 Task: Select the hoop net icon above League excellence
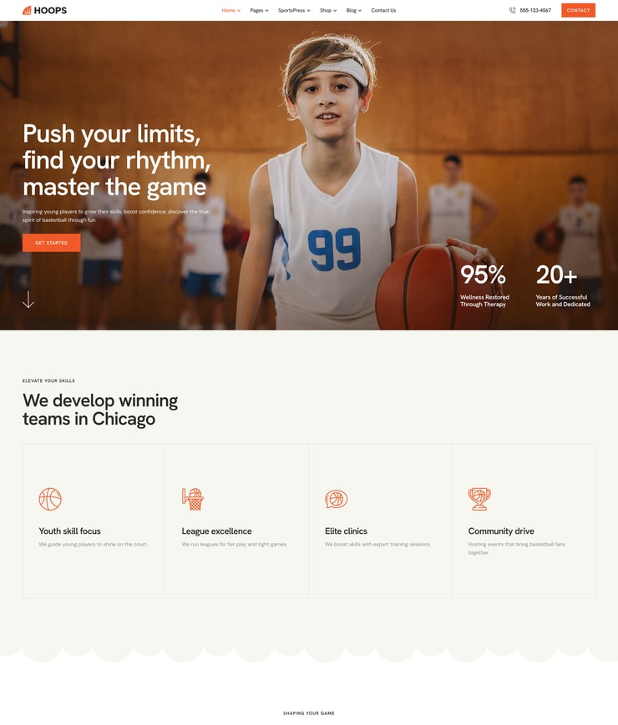point(193,499)
